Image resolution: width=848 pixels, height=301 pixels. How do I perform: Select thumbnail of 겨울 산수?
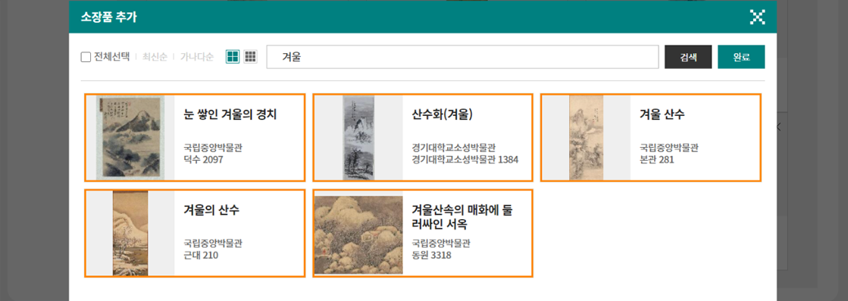(587, 137)
